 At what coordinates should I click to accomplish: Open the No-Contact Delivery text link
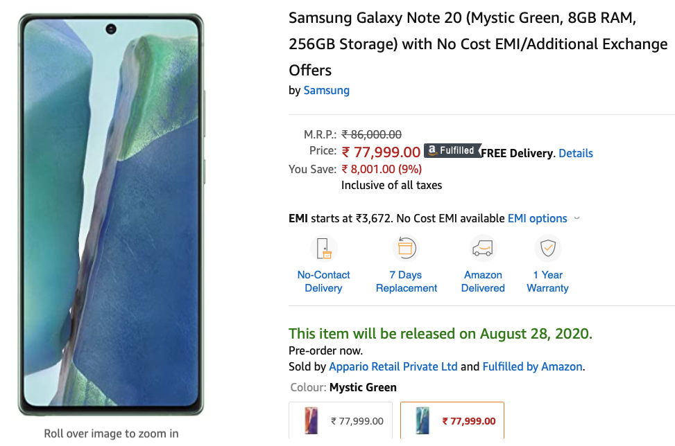tap(323, 281)
